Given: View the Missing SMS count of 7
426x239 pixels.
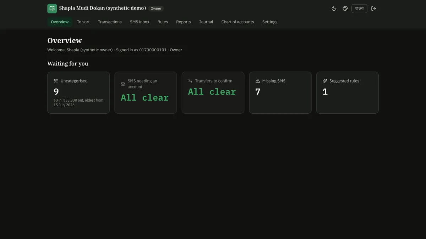Looking at the screenshot, I should [x=258, y=92].
